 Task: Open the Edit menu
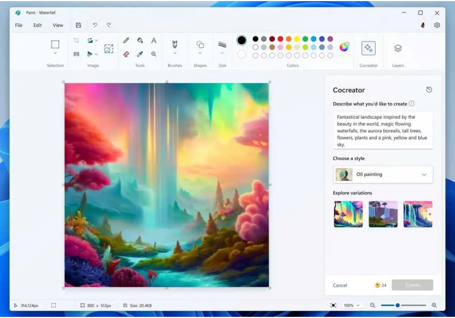coord(38,25)
